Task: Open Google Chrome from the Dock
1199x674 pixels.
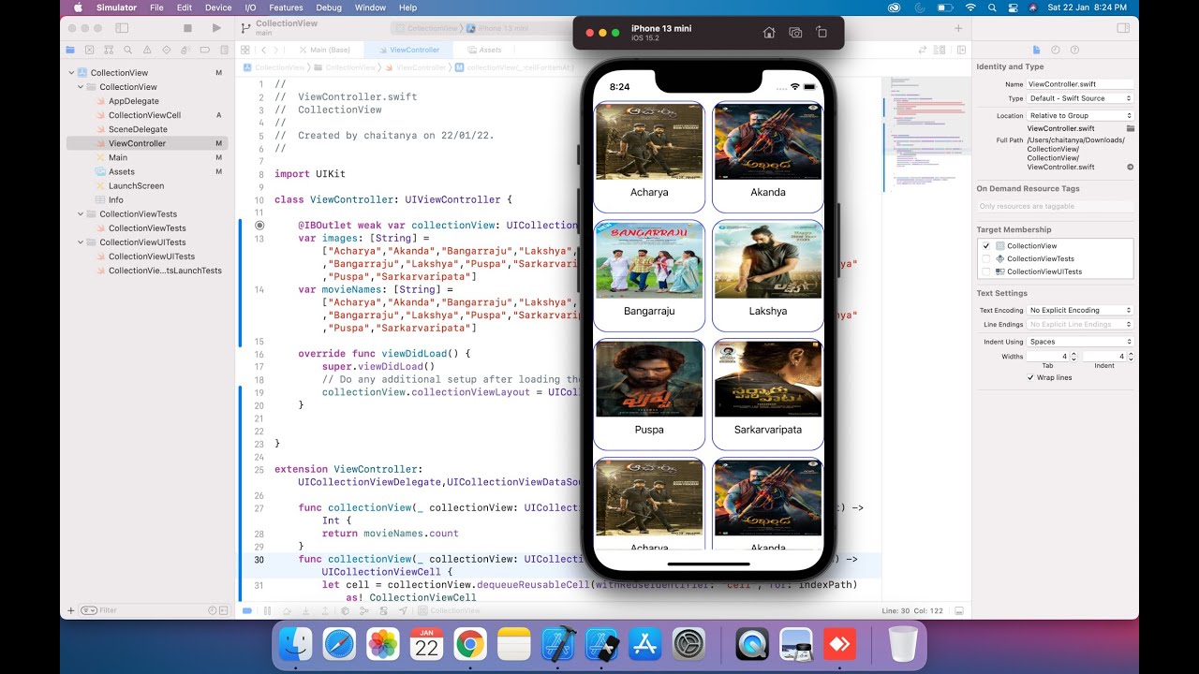Action: coord(469,644)
